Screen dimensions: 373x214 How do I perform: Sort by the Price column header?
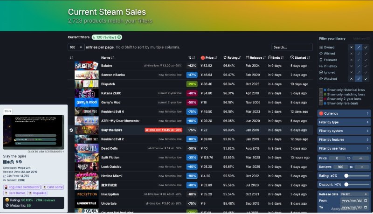point(209,57)
